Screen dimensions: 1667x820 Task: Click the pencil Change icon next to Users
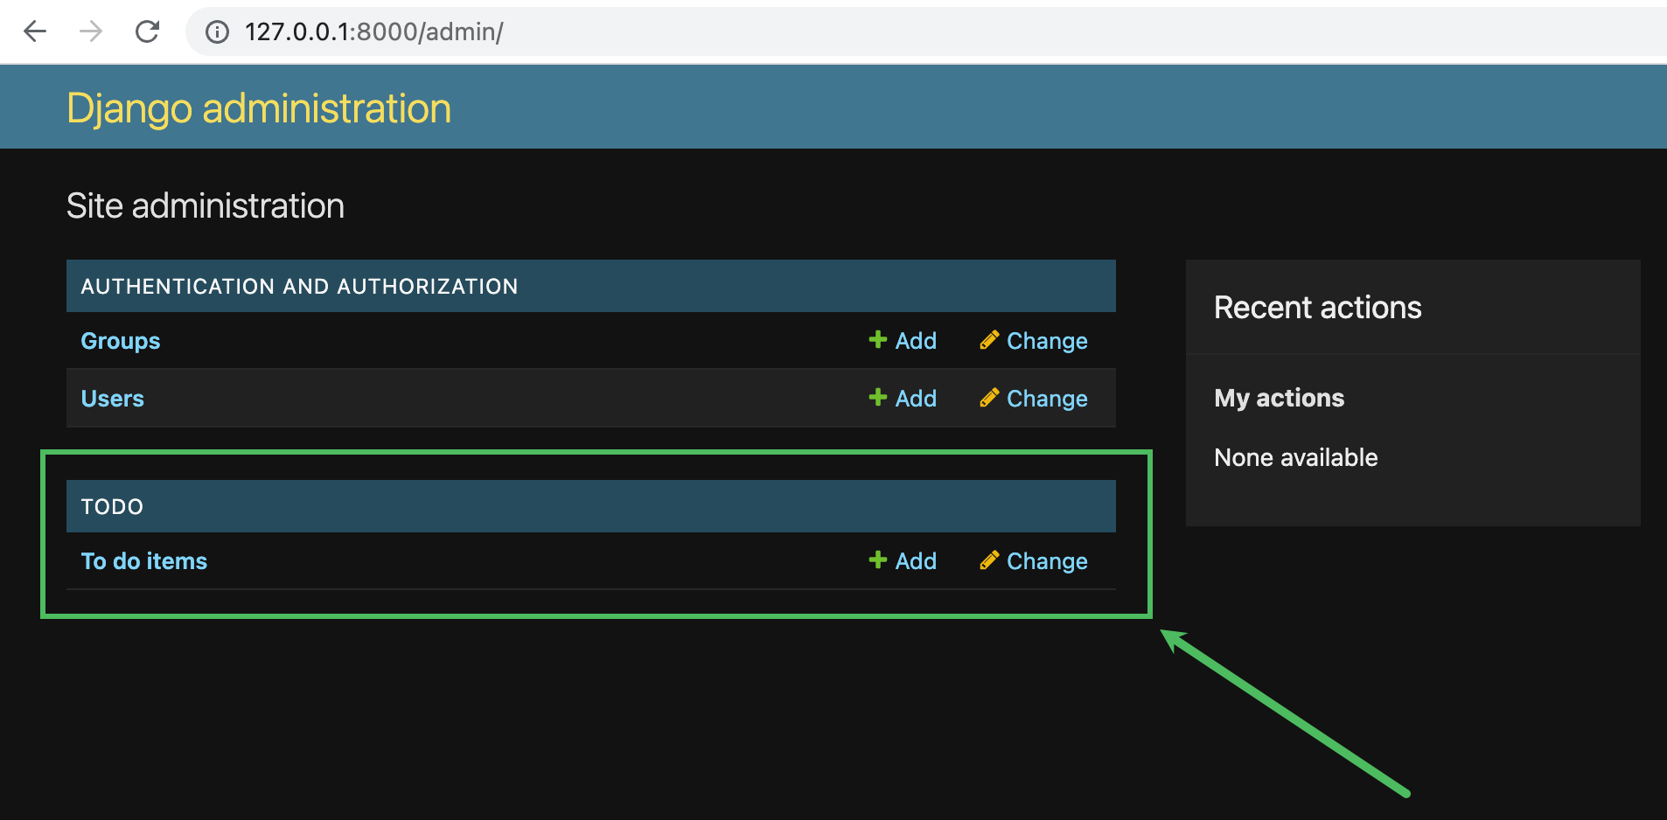989,398
